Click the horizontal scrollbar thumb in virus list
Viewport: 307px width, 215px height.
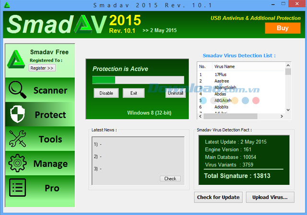click(230, 116)
